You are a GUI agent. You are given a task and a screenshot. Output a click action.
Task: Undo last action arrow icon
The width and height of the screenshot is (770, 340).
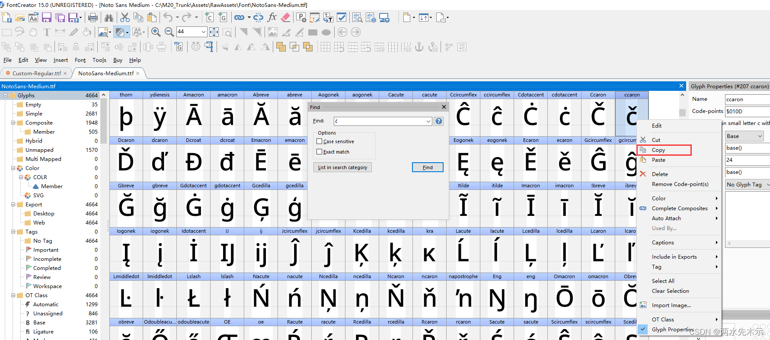click(x=168, y=18)
